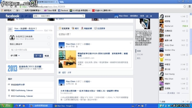
Task: Click the search magnifier icon
Action: 83,16
